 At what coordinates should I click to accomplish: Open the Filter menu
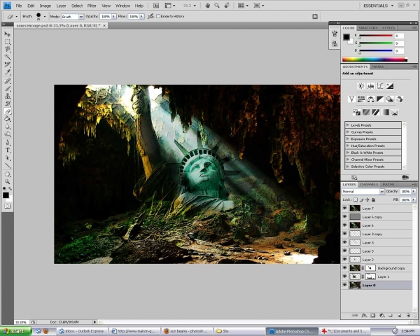tap(92, 6)
